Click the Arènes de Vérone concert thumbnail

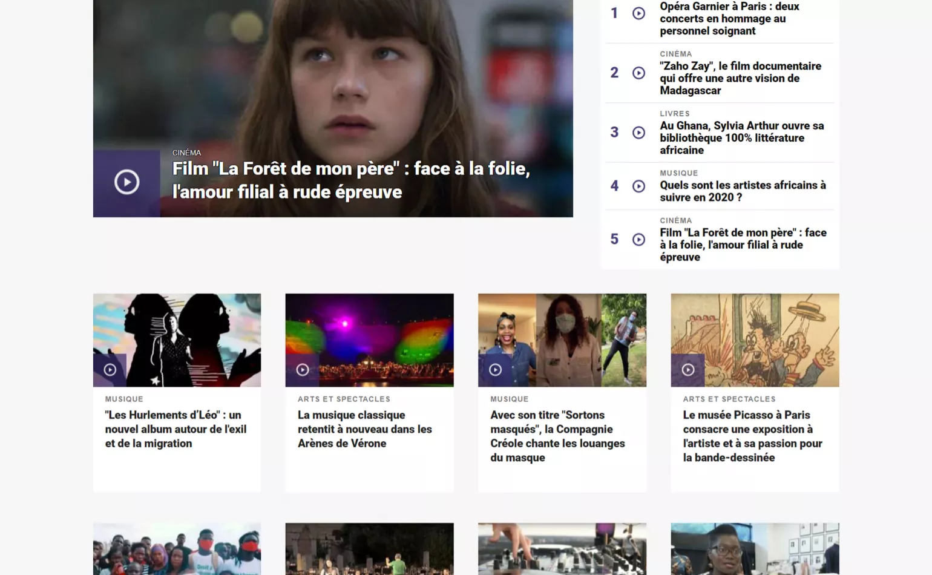coord(369,340)
